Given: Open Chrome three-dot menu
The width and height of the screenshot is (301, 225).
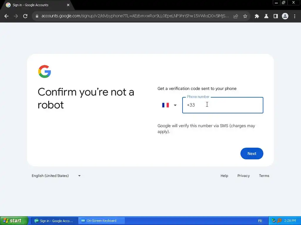Looking at the screenshot, I should pos(295,16).
